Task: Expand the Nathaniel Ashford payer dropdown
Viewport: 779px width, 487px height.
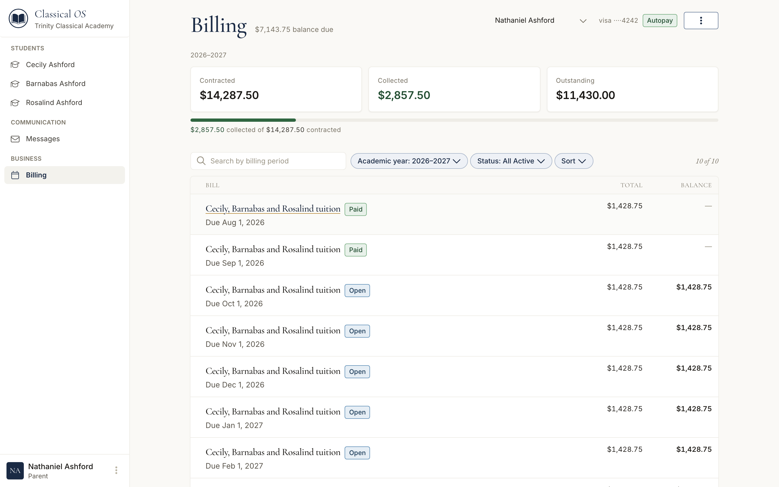Action: coord(540,21)
